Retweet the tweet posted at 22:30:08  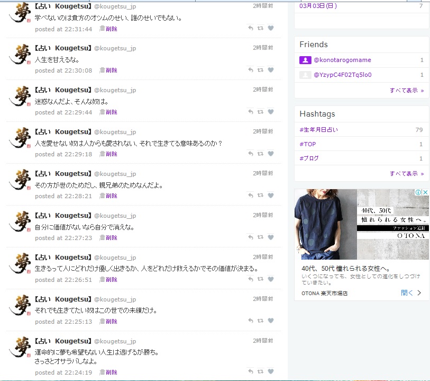coord(260,70)
